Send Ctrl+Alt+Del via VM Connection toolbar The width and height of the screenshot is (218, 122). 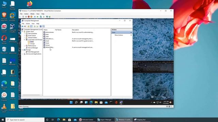20,17
